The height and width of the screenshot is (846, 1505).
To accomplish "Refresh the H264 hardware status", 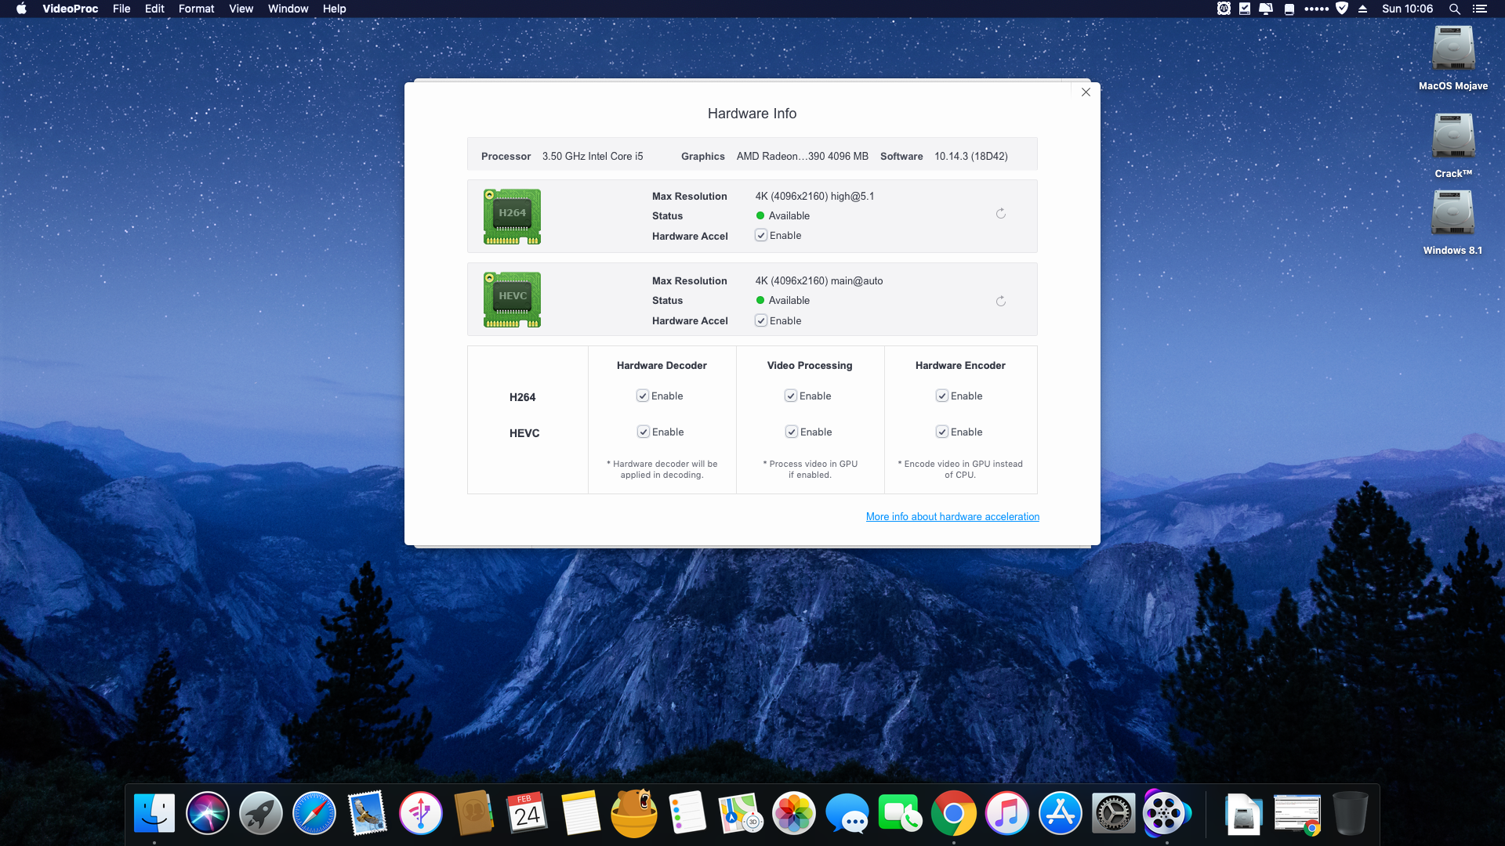I will [x=1001, y=214].
